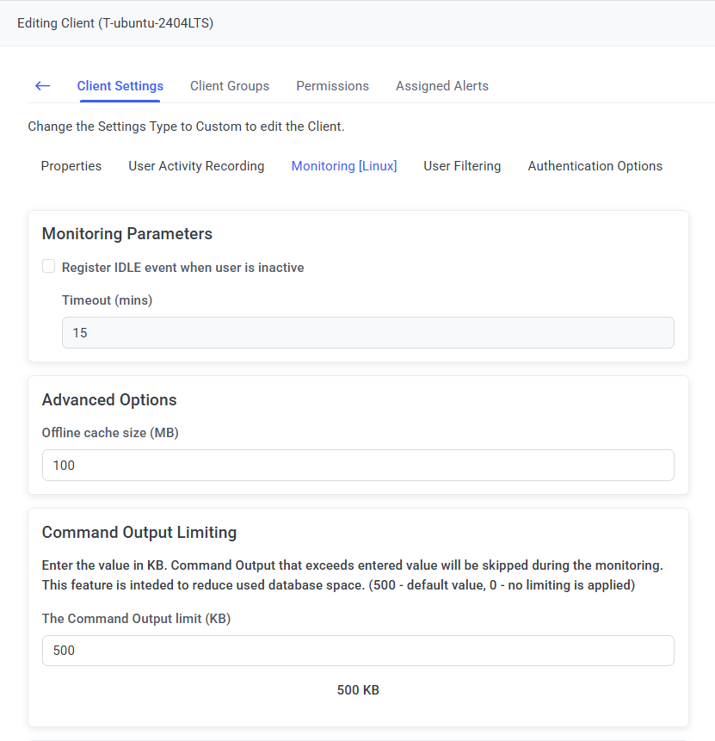Click the Timeout (mins) input field
715x741 pixels.
coord(367,333)
